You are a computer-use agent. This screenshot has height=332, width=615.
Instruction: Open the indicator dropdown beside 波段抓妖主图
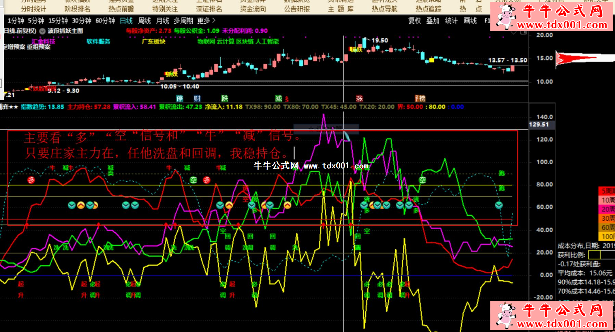pos(42,31)
